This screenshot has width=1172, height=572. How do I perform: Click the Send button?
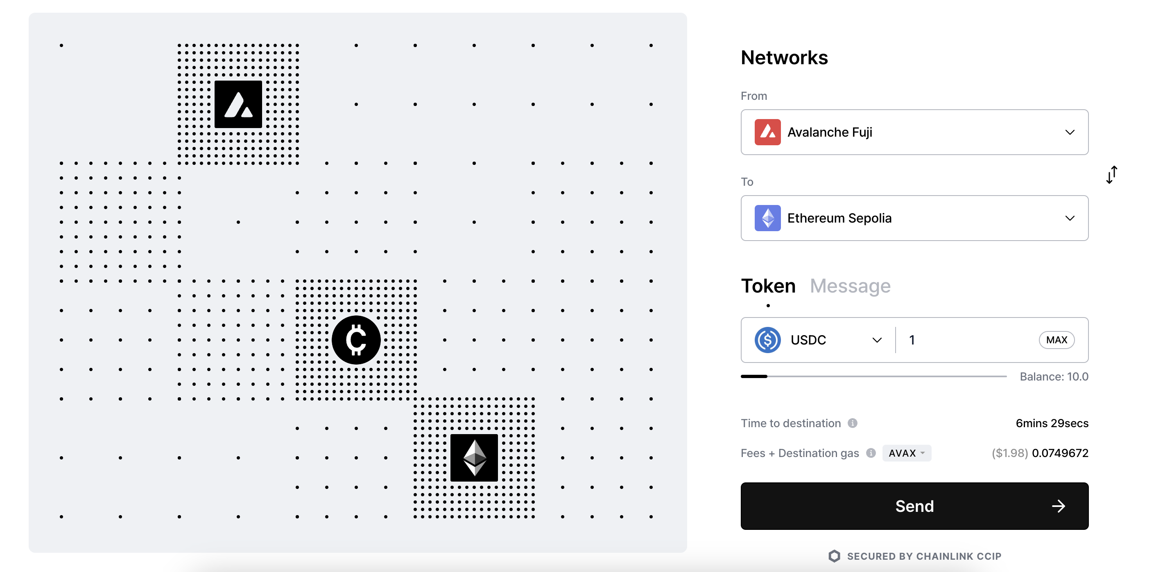point(914,506)
